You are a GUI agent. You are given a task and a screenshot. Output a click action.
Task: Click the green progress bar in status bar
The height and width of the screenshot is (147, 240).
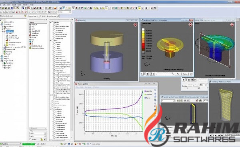coord(28,144)
